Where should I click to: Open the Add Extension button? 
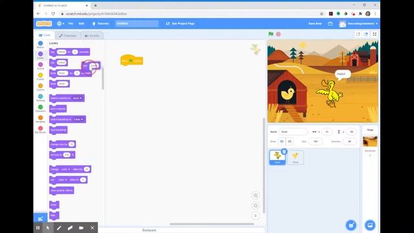[x=40, y=219]
